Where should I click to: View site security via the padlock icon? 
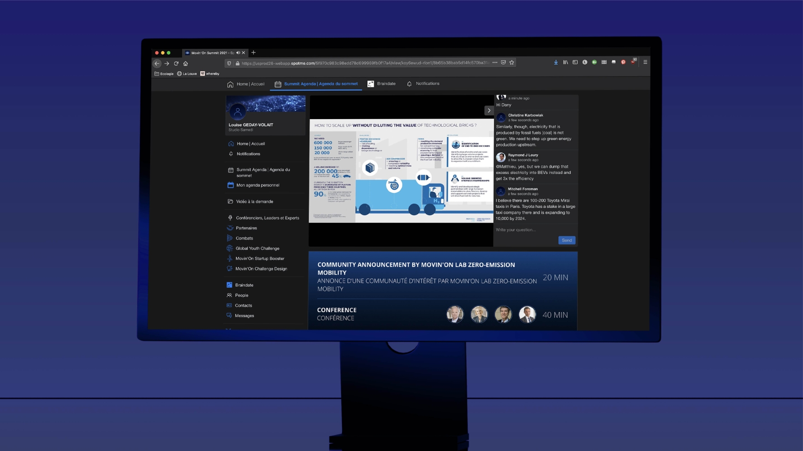(237, 63)
